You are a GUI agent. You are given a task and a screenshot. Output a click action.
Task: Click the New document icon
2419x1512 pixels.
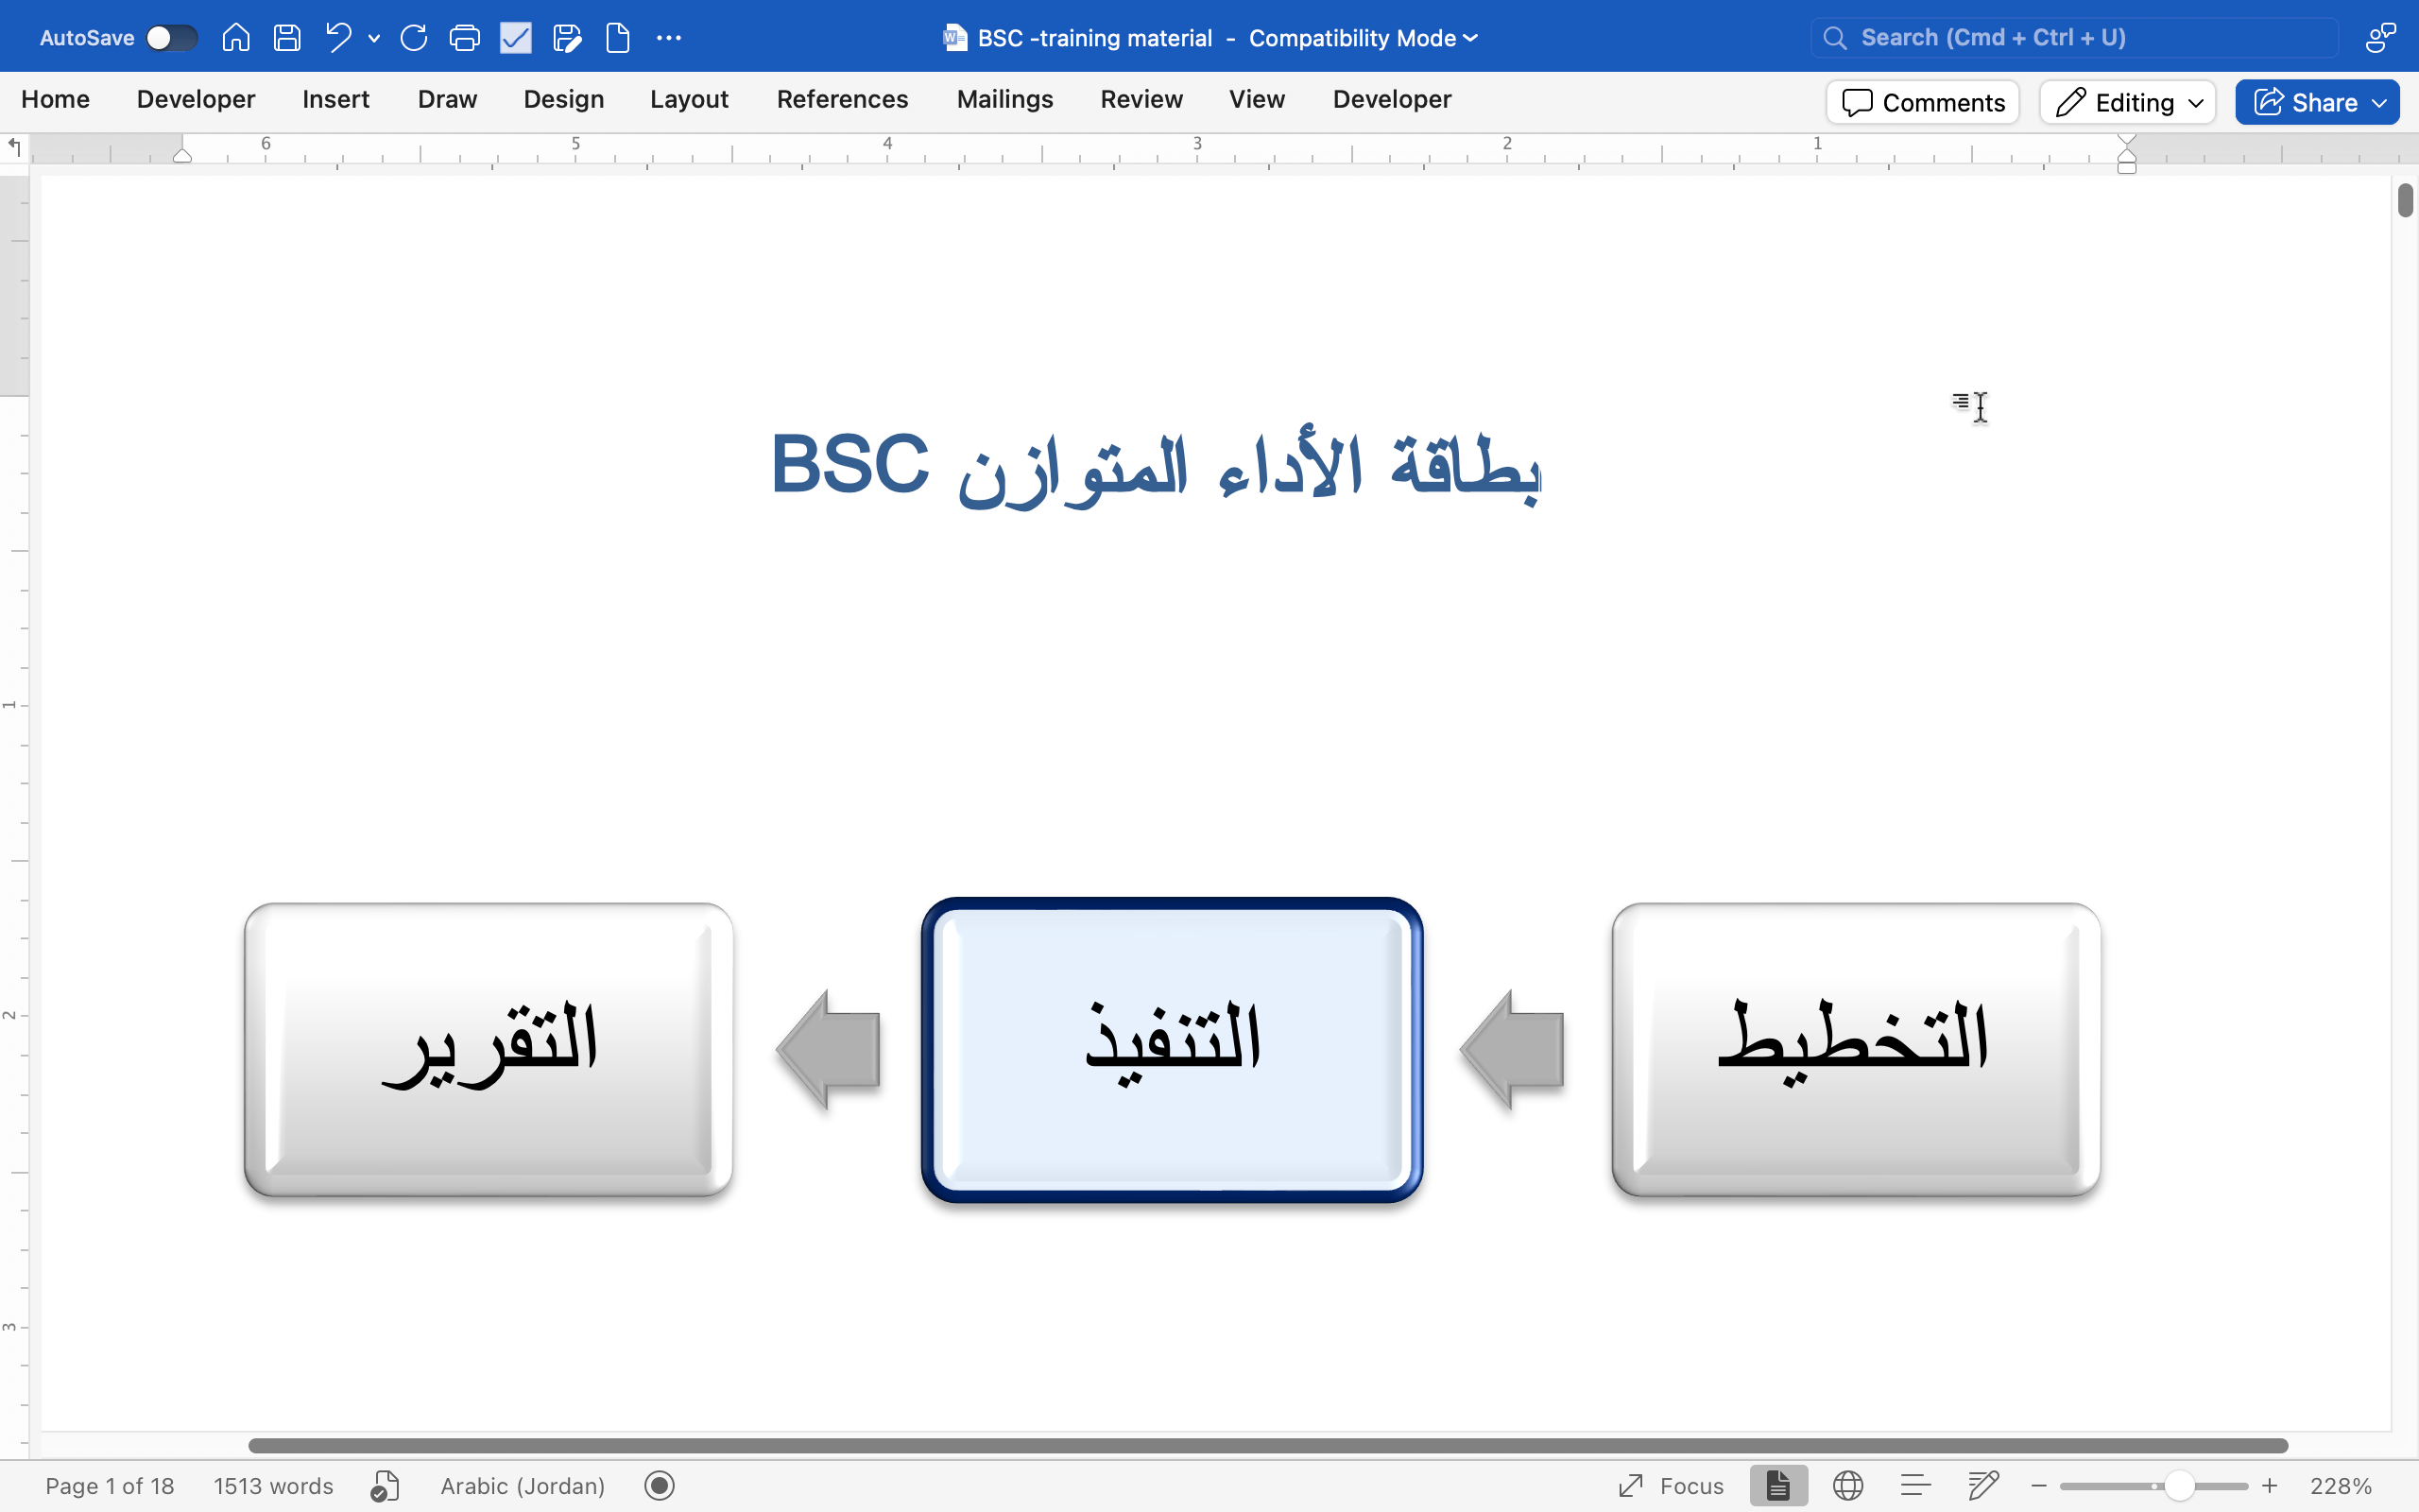tap(618, 38)
